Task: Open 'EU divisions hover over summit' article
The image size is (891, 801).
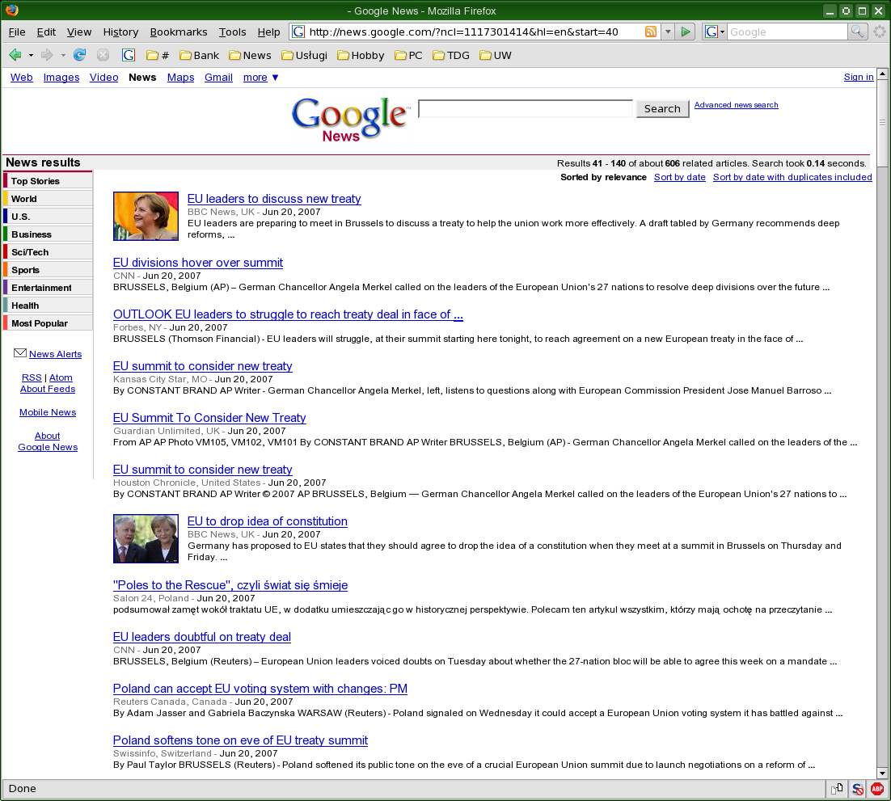Action: (x=198, y=263)
